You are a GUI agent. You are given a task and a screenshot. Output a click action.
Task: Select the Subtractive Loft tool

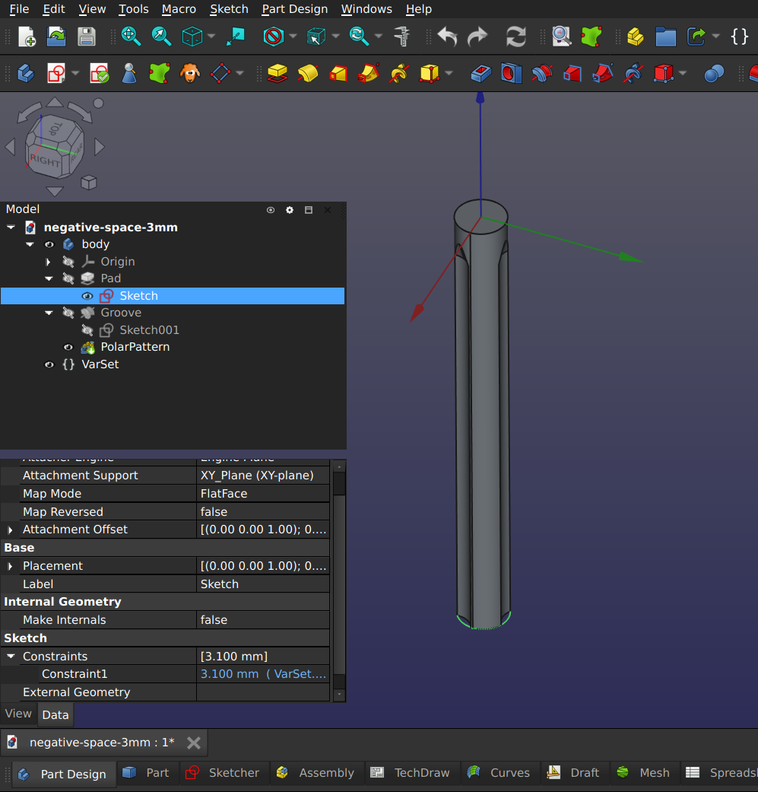572,74
